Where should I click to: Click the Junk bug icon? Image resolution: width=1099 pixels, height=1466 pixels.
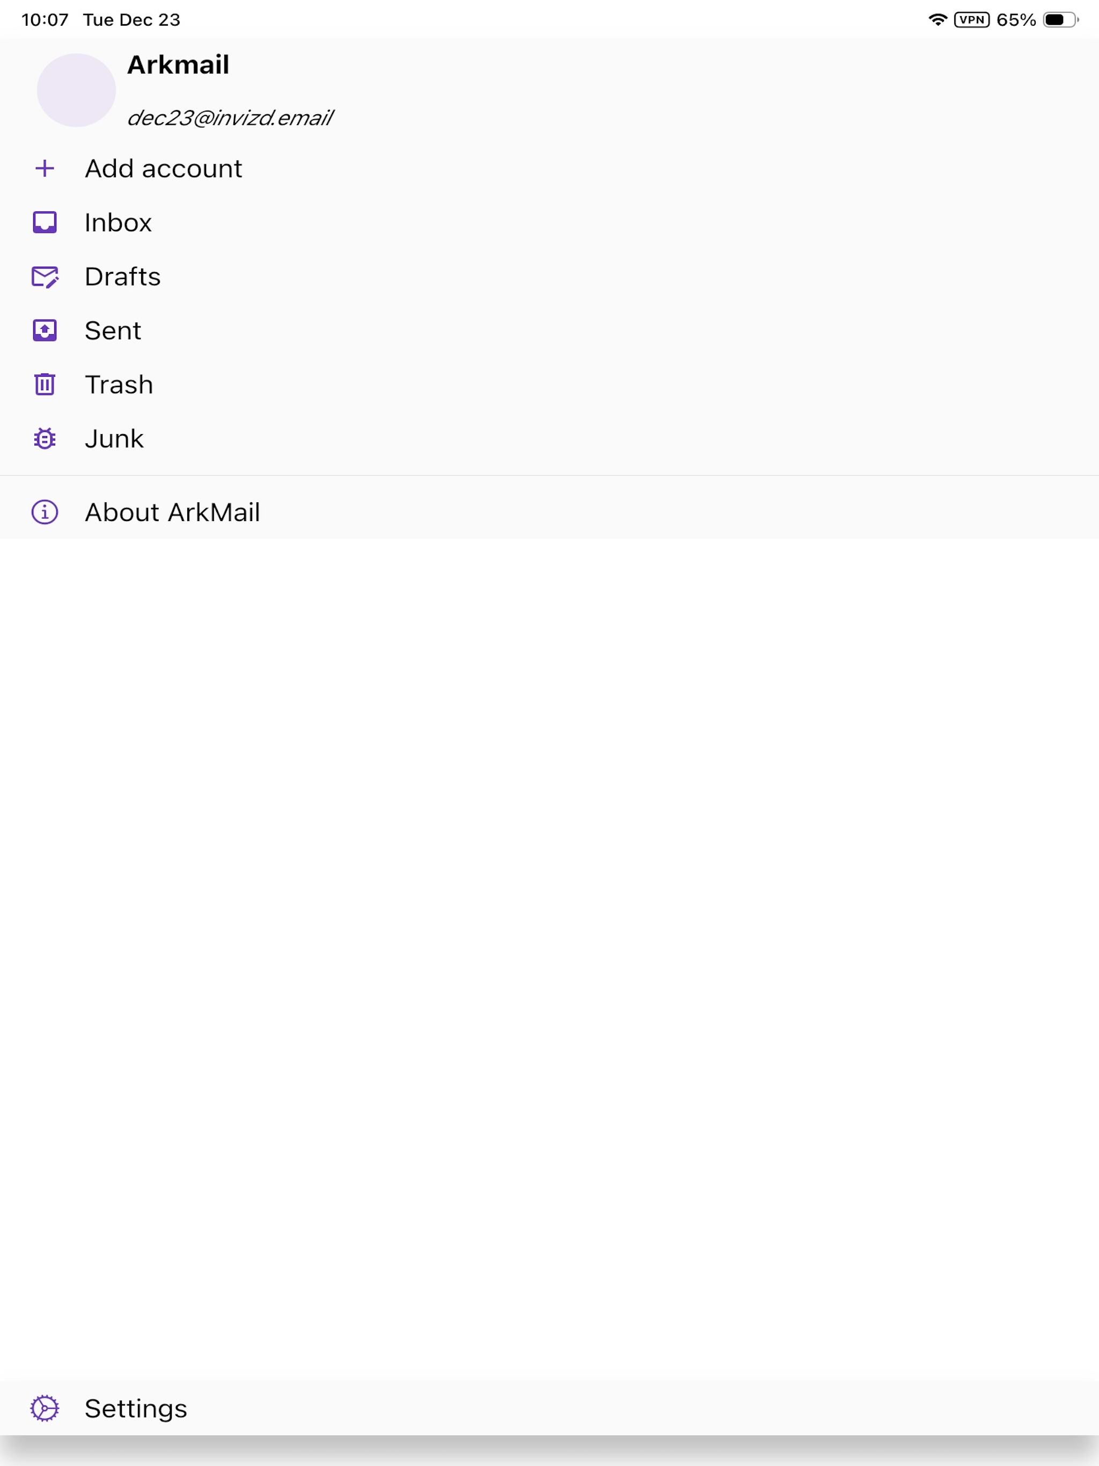(45, 439)
